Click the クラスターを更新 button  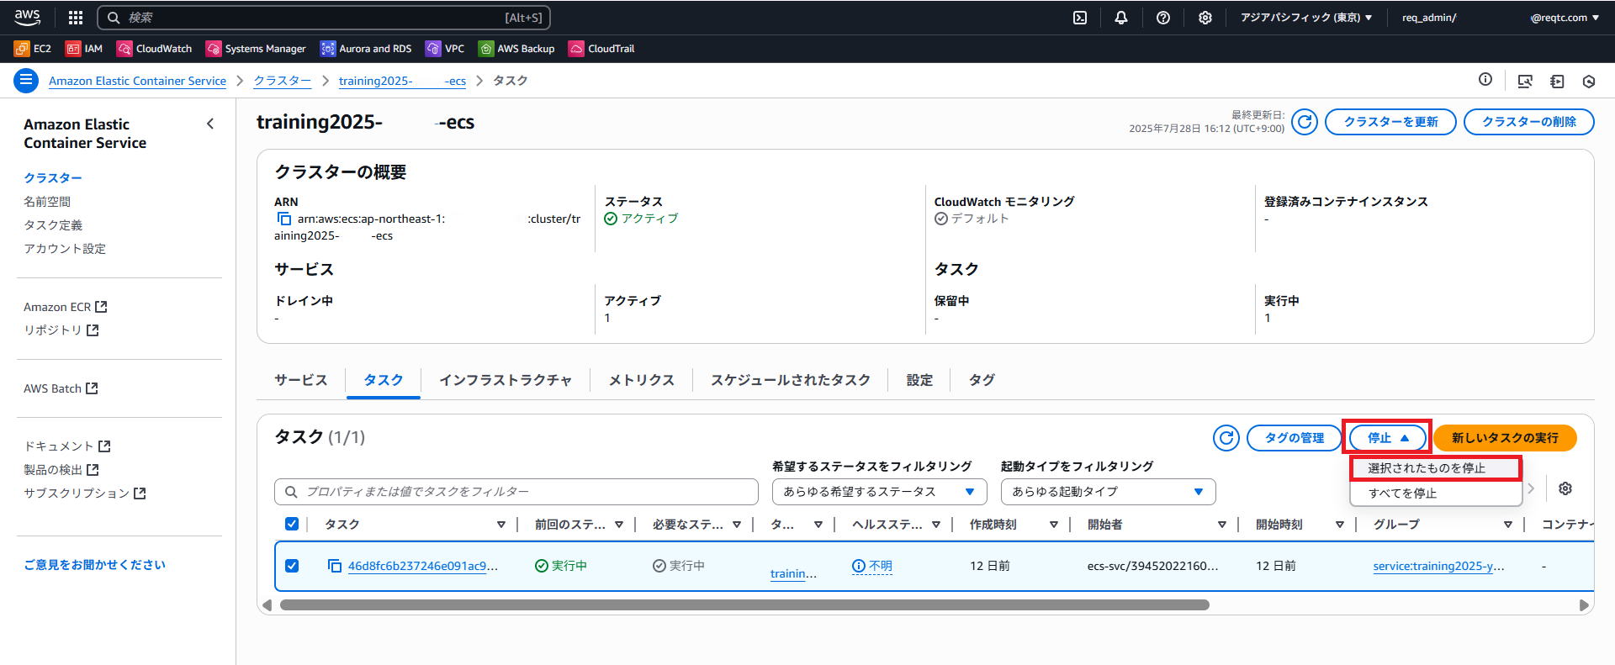1390,122
